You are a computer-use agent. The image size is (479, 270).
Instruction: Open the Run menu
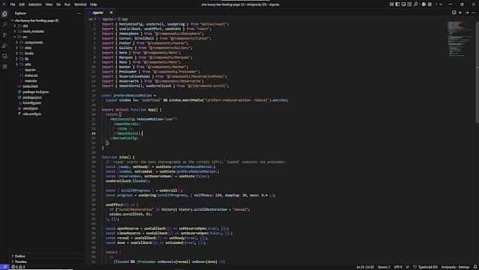67,4
